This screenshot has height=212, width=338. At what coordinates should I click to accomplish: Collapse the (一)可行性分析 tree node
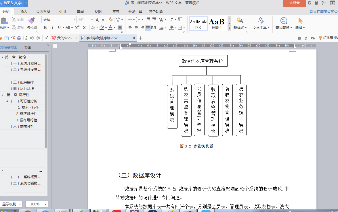(x=7, y=101)
